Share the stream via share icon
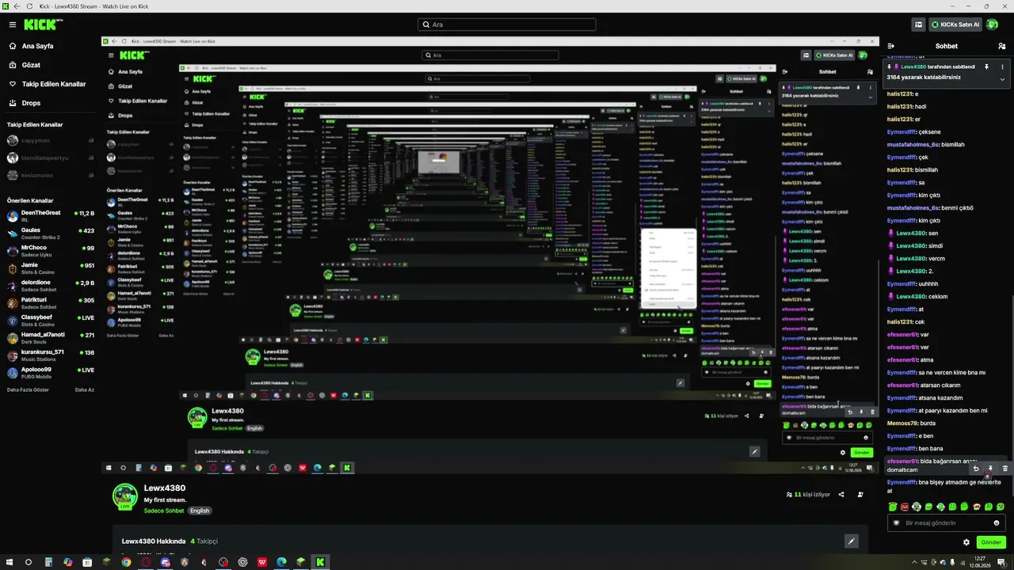 click(x=841, y=495)
